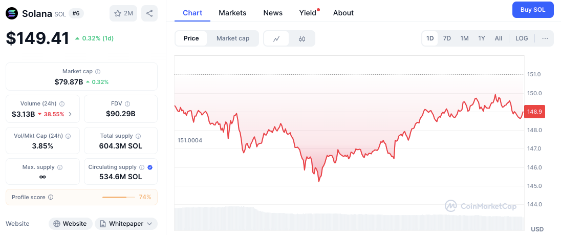
Task: Toggle the LOG scale option
Action: coord(522,38)
